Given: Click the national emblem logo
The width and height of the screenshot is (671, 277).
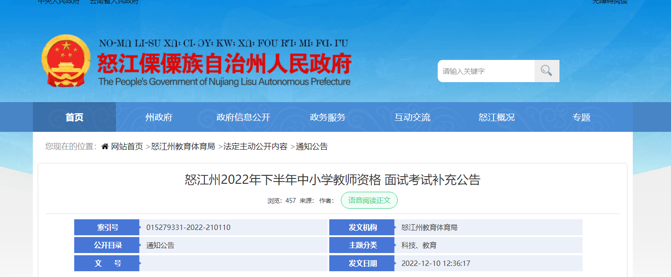Looking at the screenshot, I should (66, 61).
